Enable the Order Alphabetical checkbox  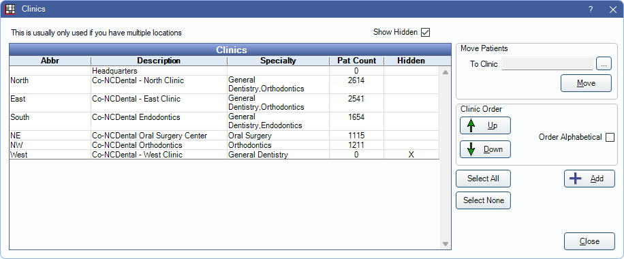[610, 137]
